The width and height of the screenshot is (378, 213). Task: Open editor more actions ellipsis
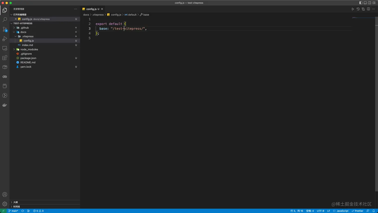[x=373, y=9]
